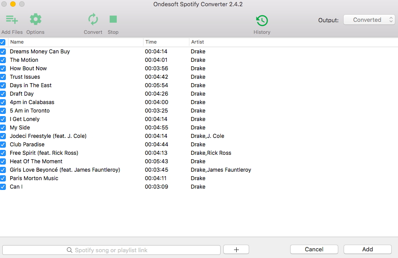Click the artist Drake,J. Cole
Viewport: 398px width, 258px height.
point(207,136)
